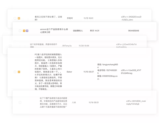Click the ID number 964485848
This screenshot has width=159, height=123.
click(133, 31)
